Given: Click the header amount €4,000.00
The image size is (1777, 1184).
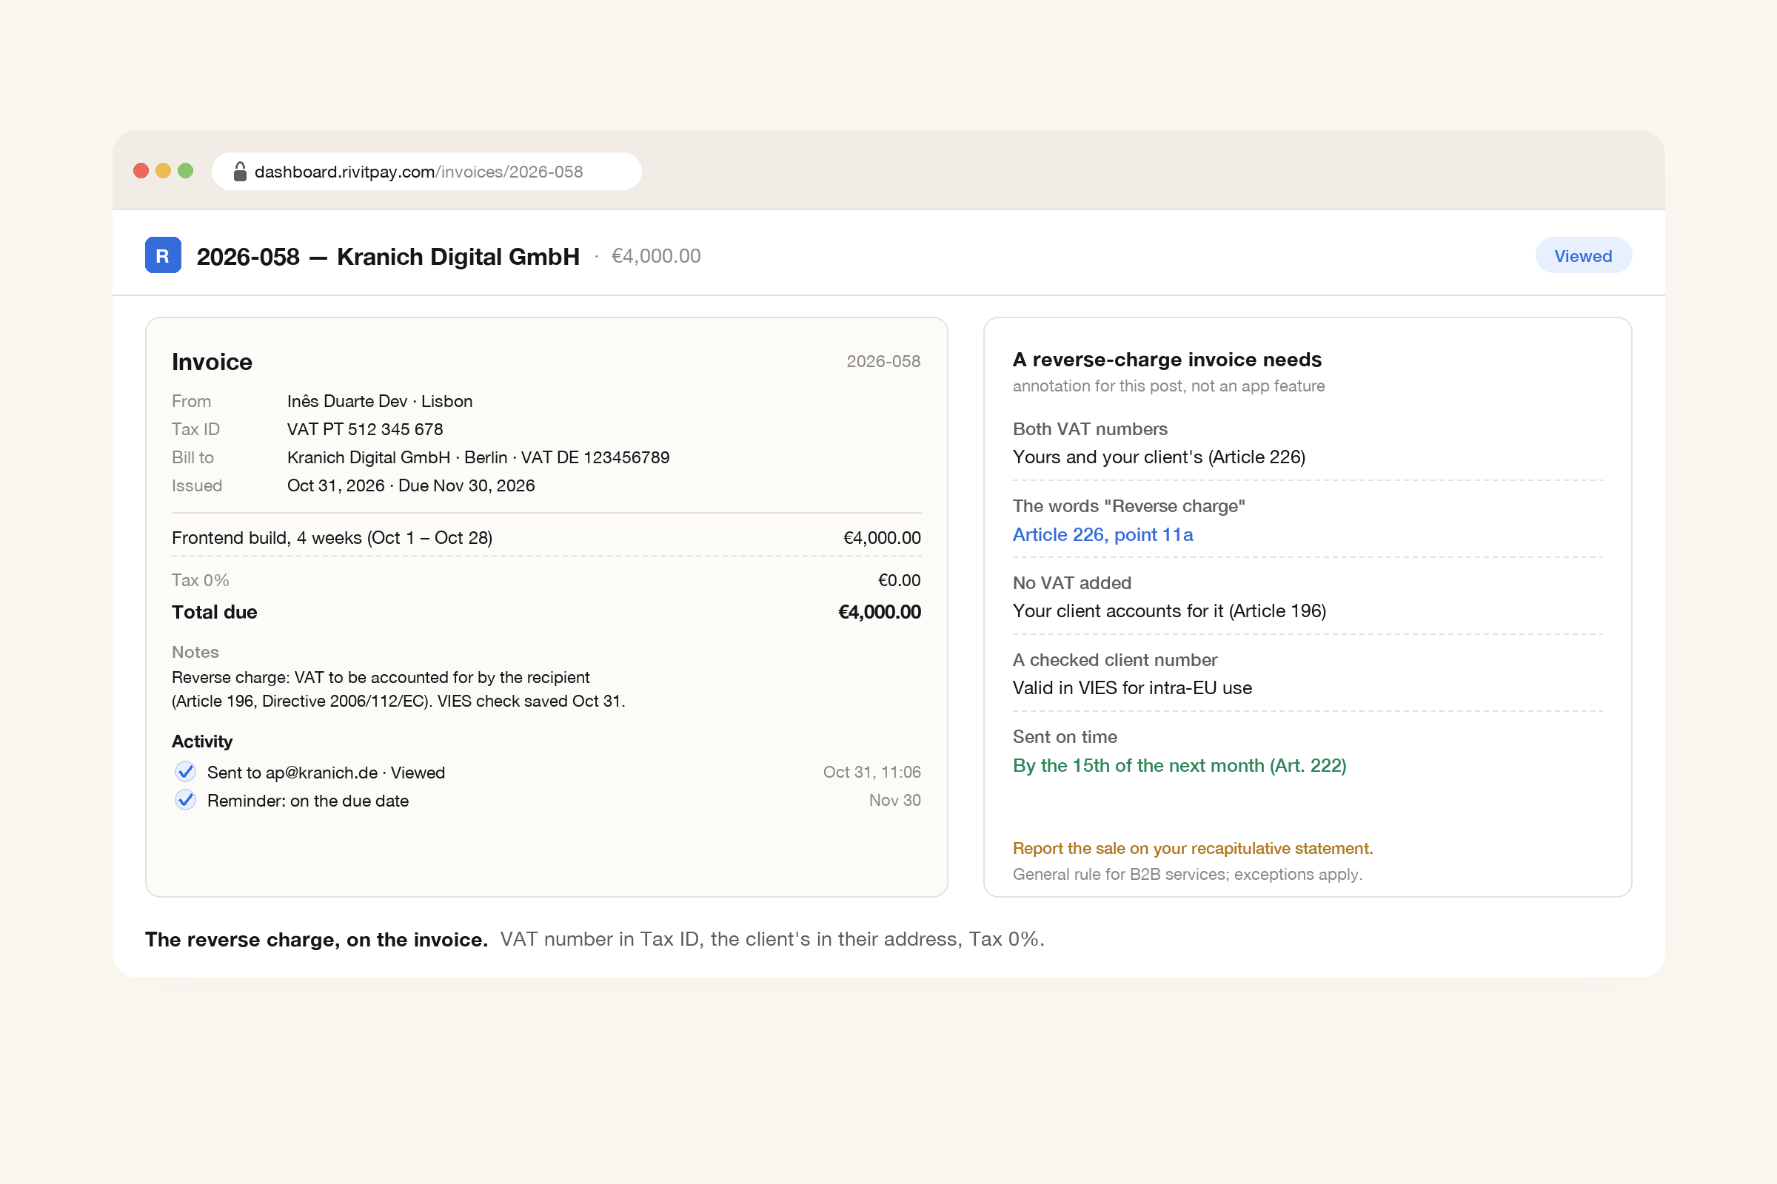Looking at the screenshot, I should point(656,256).
